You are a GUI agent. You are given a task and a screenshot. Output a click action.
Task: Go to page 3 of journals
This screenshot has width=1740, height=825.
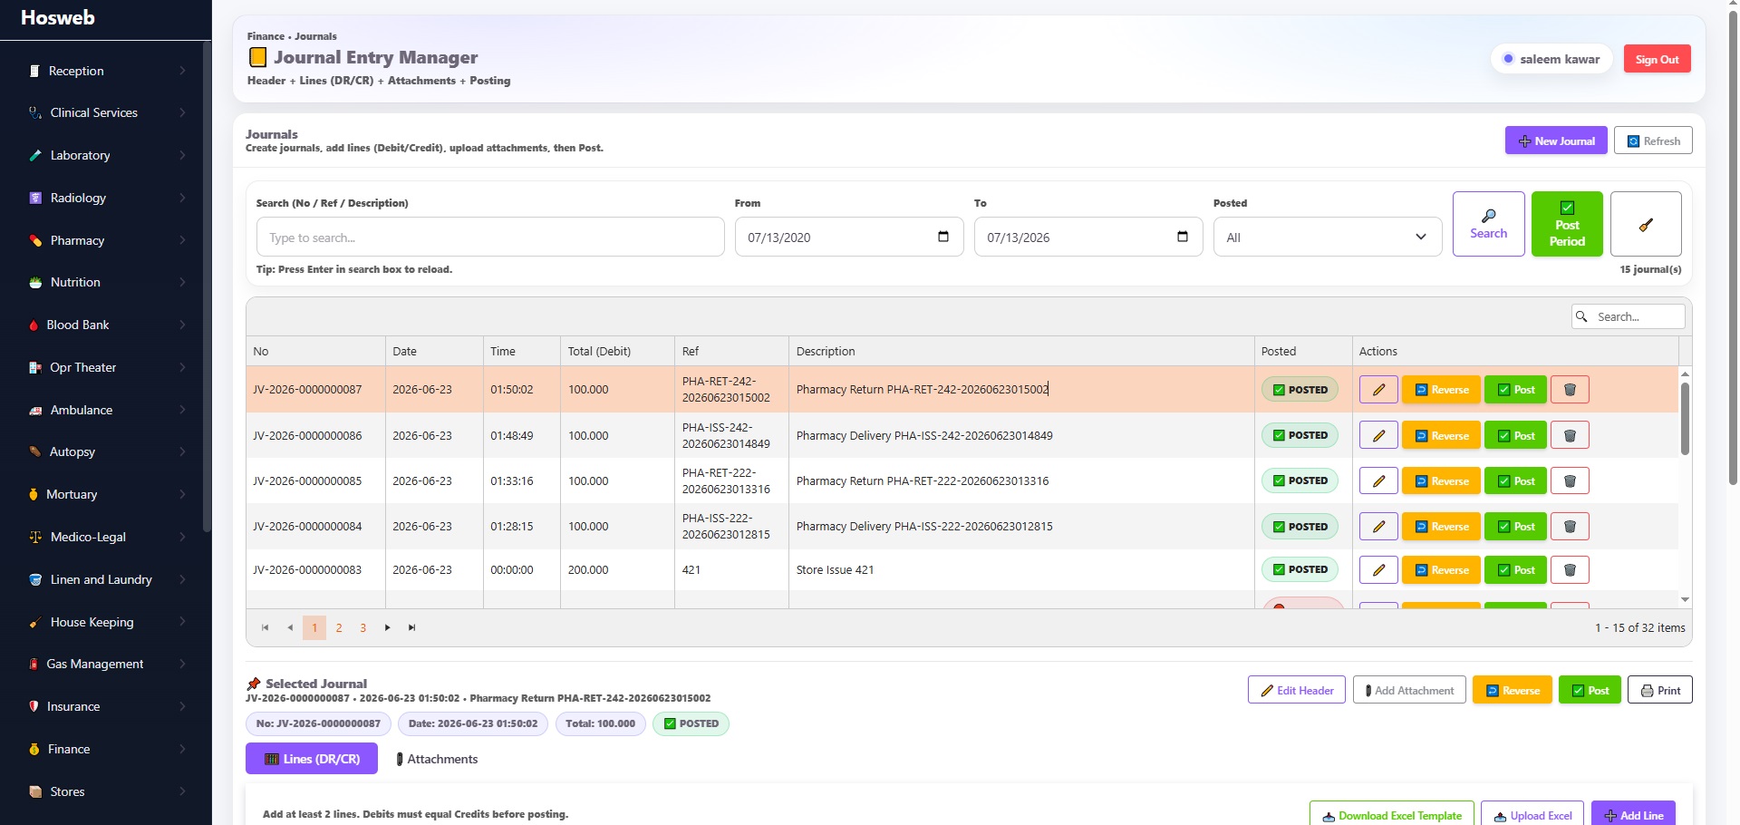click(363, 627)
